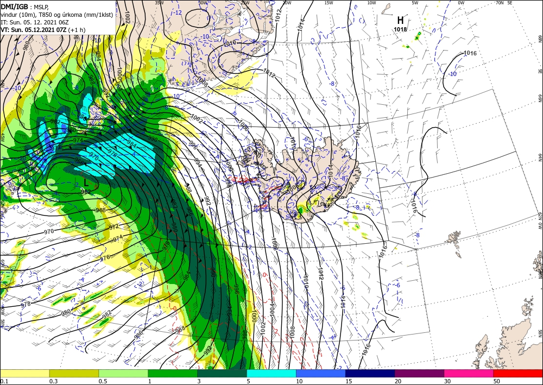The image size is (543, 385).
Task: Click the '5W' longitude label
Action: (415, 3)
